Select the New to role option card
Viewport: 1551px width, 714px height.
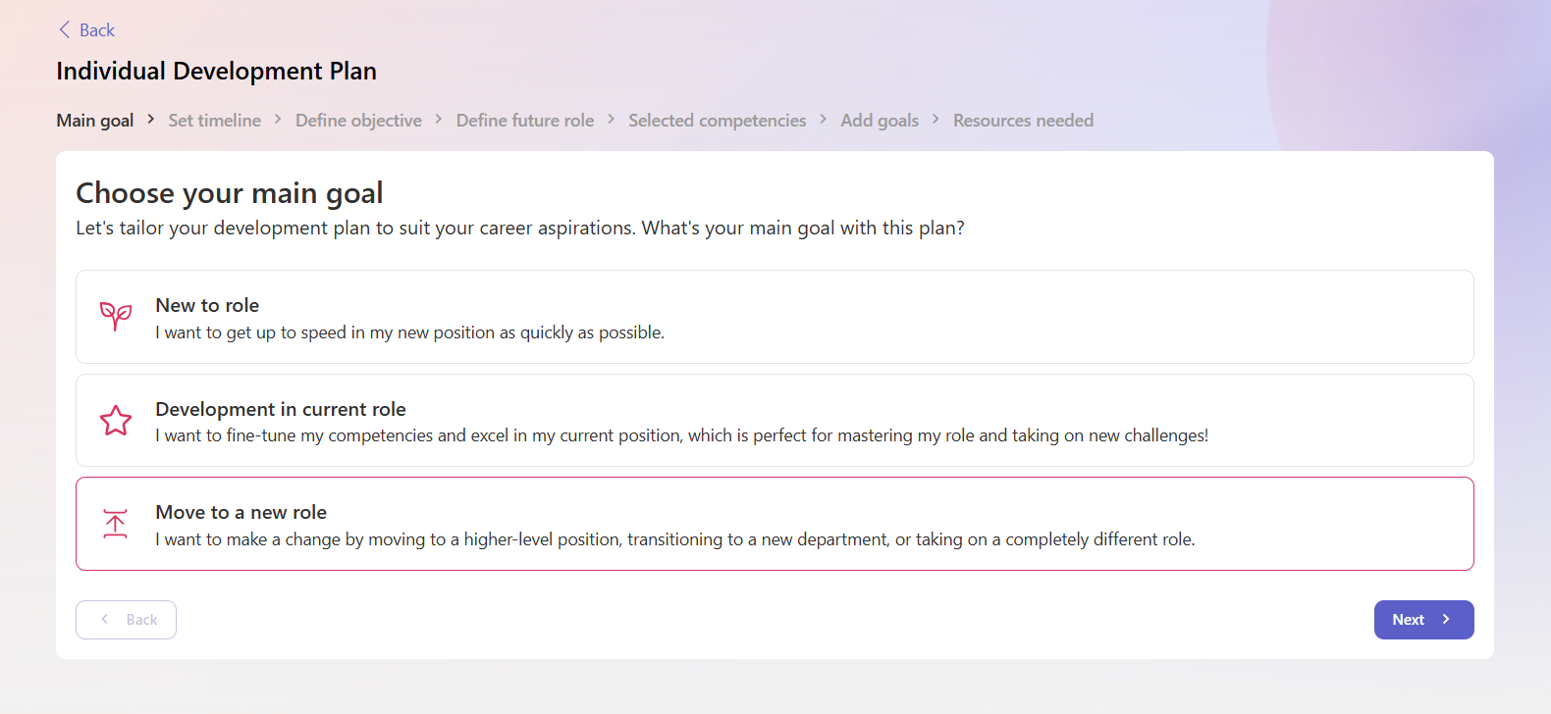pyautogui.click(x=775, y=317)
